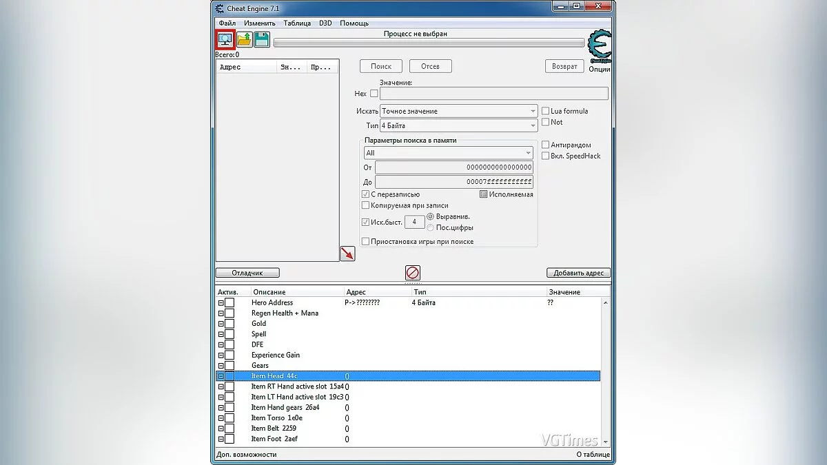Click the Значение value input field

point(493,94)
